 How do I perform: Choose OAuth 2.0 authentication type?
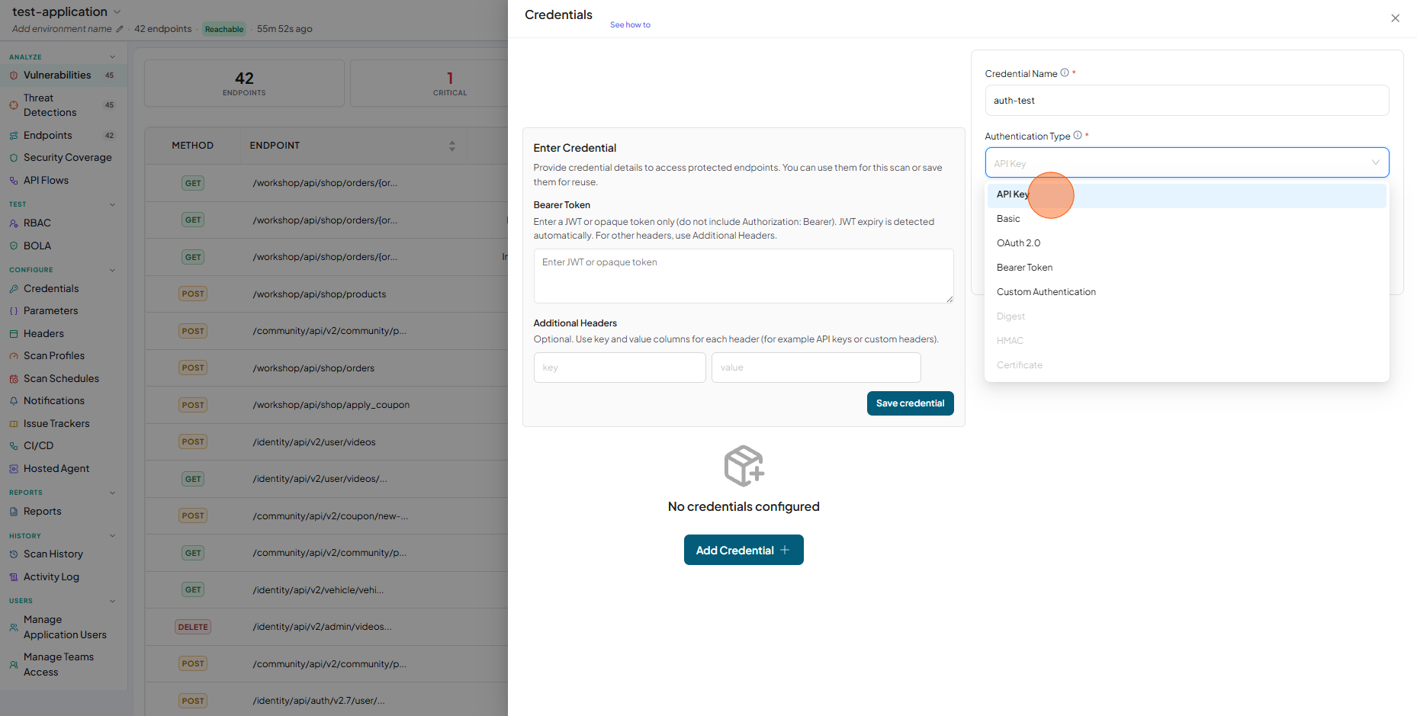tap(1187, 243)
